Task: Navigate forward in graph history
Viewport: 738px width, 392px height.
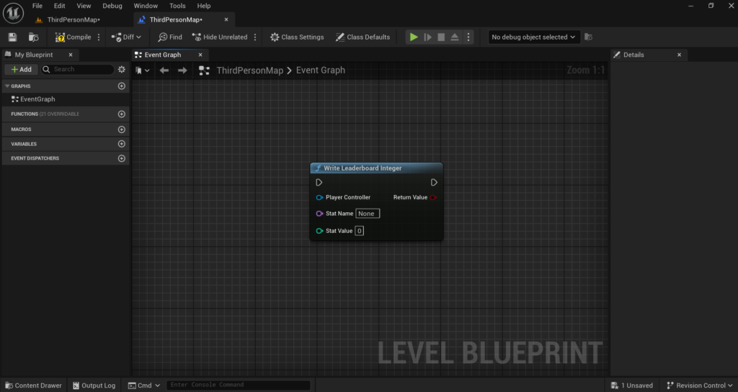Action: 182,70
